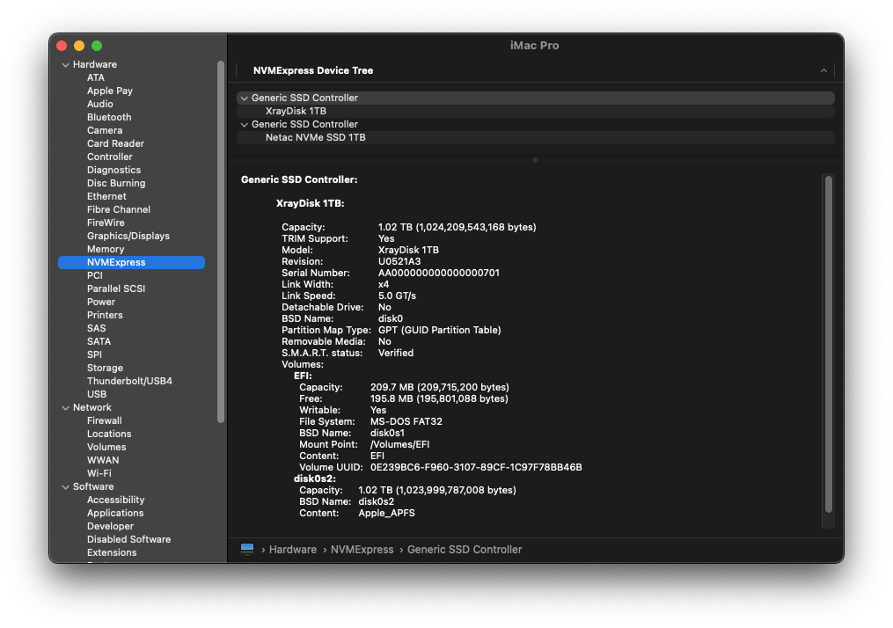Select ATA in the sidebar

click(96, 77)
